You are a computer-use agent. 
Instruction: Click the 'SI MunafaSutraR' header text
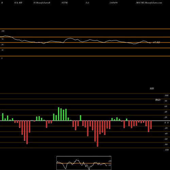(42, 3)
